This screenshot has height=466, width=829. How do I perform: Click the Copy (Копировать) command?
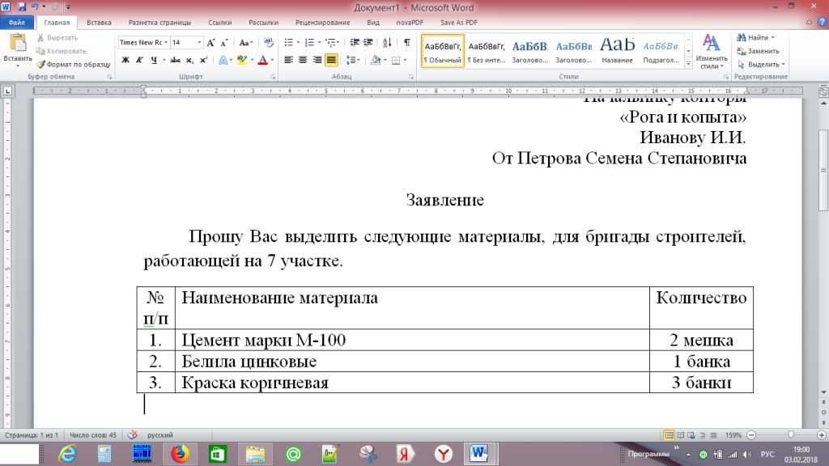pyautogui.click(x=62, y=51)
